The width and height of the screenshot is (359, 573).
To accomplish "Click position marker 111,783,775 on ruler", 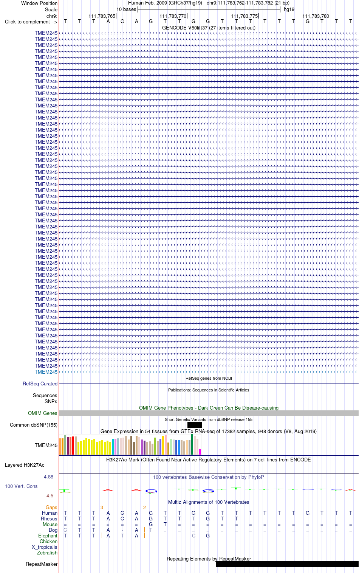I will (x=244, y=16).
